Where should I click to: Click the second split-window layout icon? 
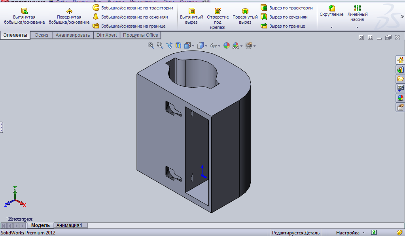pos(370,37)
